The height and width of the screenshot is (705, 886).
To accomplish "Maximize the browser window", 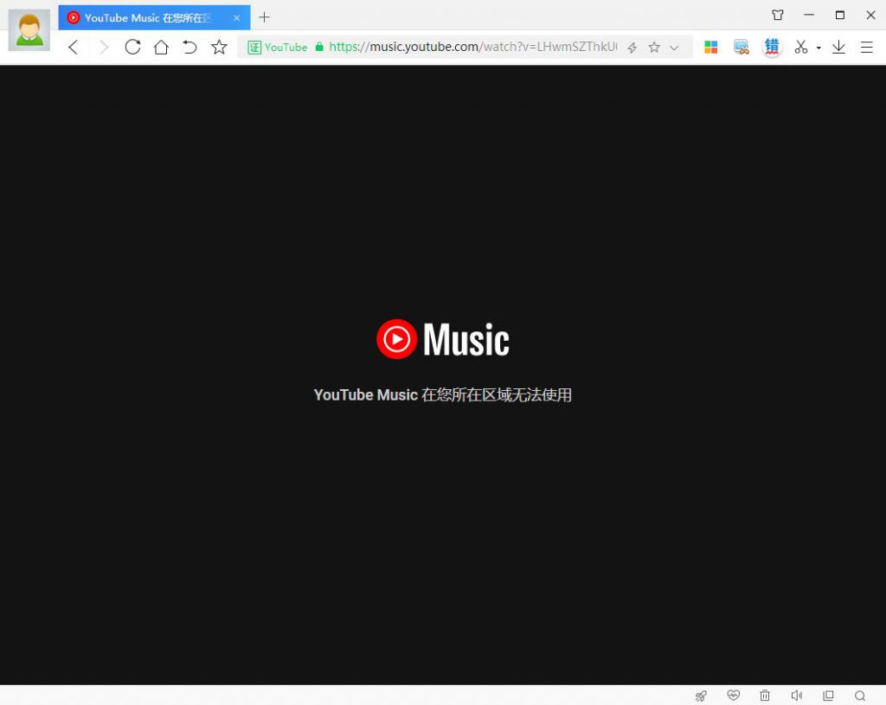I will click(x=840, y=16).
